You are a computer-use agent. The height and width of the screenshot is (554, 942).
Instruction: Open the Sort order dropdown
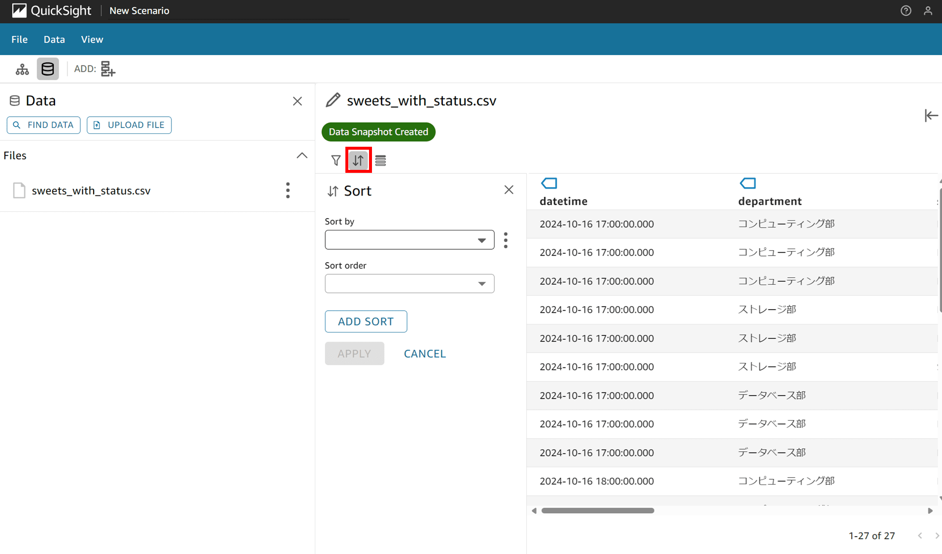(x=409, y=284)
